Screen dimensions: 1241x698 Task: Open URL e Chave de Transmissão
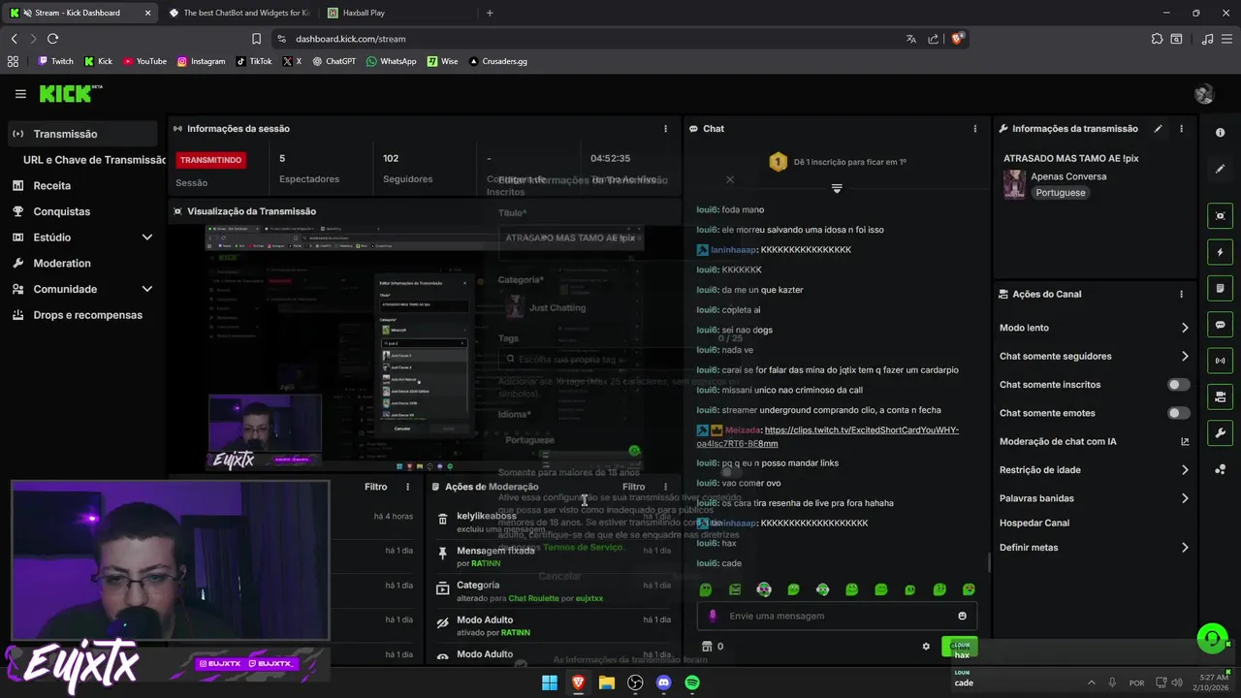tap(94, 160)
